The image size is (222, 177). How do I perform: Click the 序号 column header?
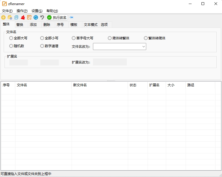pos(8,85)
